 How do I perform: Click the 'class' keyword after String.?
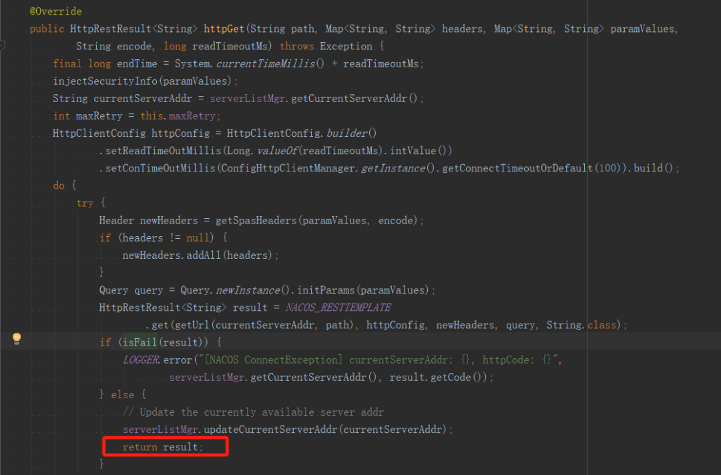tap(602, 326)
